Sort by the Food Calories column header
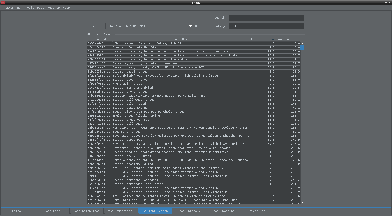 click(x=288, y=39)
